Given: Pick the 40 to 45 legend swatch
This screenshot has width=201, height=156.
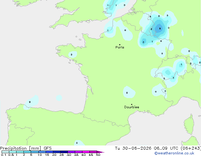Looking at the screenshot, I should tap(86, 152).
